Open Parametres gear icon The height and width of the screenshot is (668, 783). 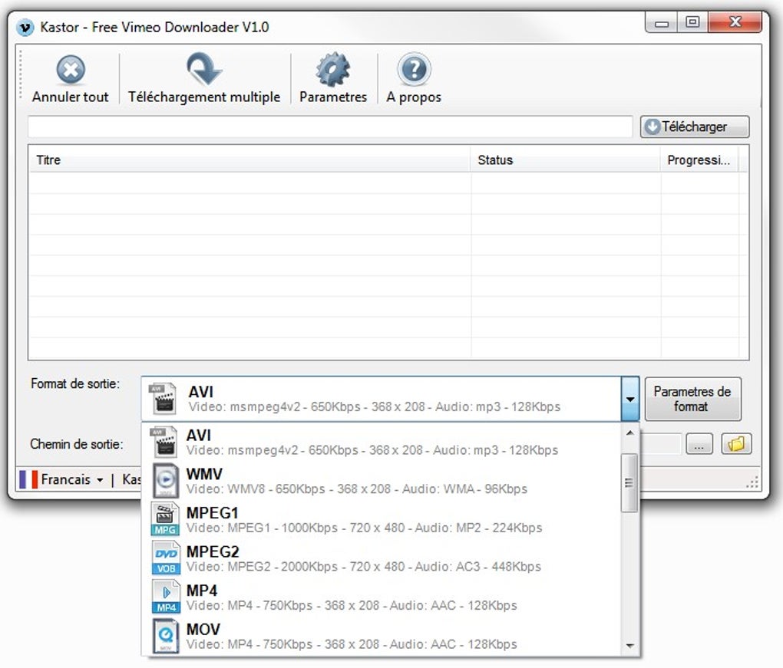click(333, 69)
